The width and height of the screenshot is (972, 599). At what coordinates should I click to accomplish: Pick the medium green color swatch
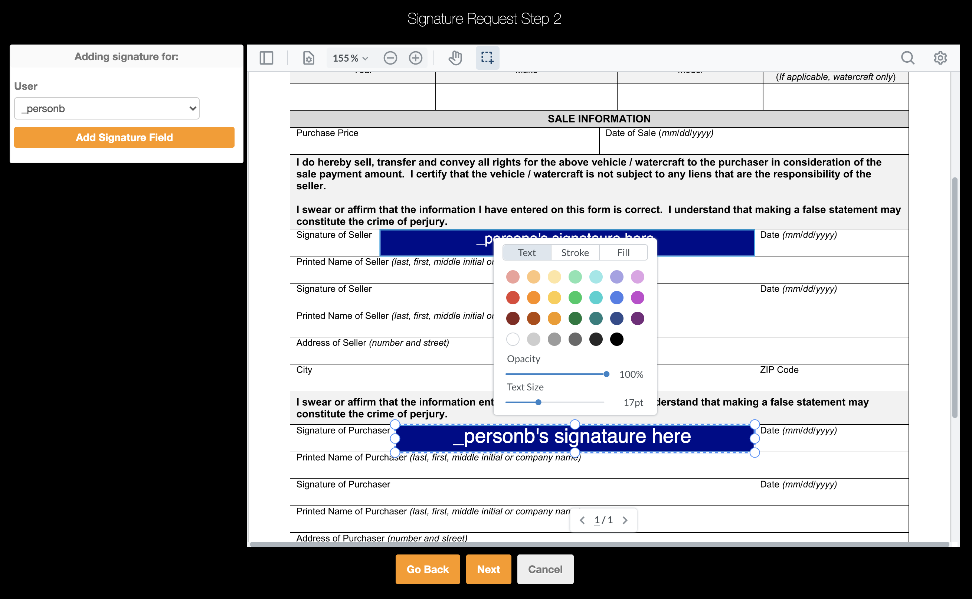click(x=575, y=298)
